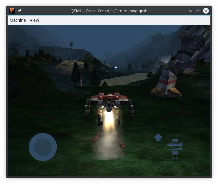Click the pale river in the valley

(x=127, y=78)
